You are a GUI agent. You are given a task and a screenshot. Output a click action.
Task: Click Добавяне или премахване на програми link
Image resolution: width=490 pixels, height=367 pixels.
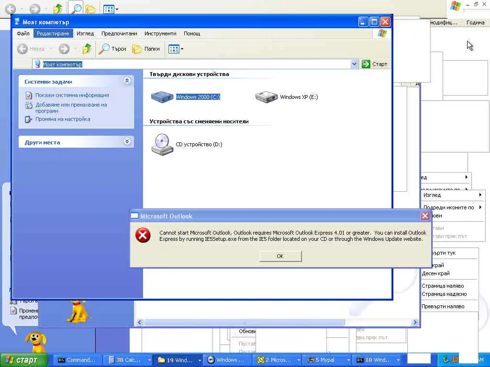click(x=71, y=108)
